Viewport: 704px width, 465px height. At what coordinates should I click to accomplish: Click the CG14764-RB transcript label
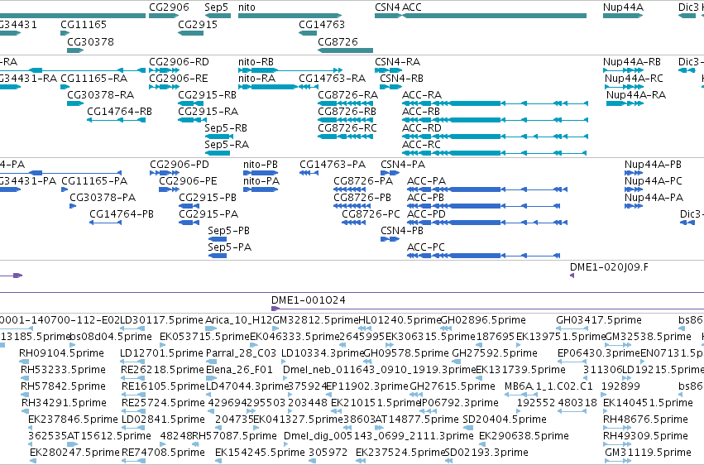(119, 112)
